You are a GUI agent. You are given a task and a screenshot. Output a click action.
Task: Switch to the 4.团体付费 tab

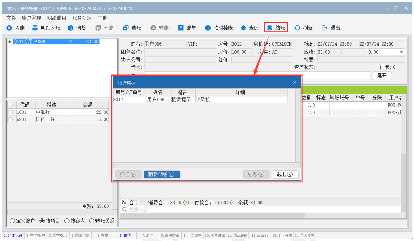[x=80, y=236]
